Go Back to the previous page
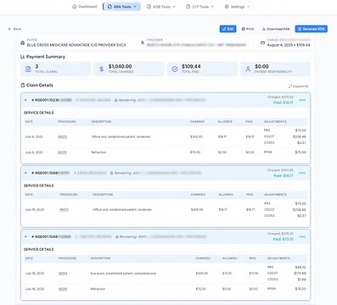 point(14,29)
